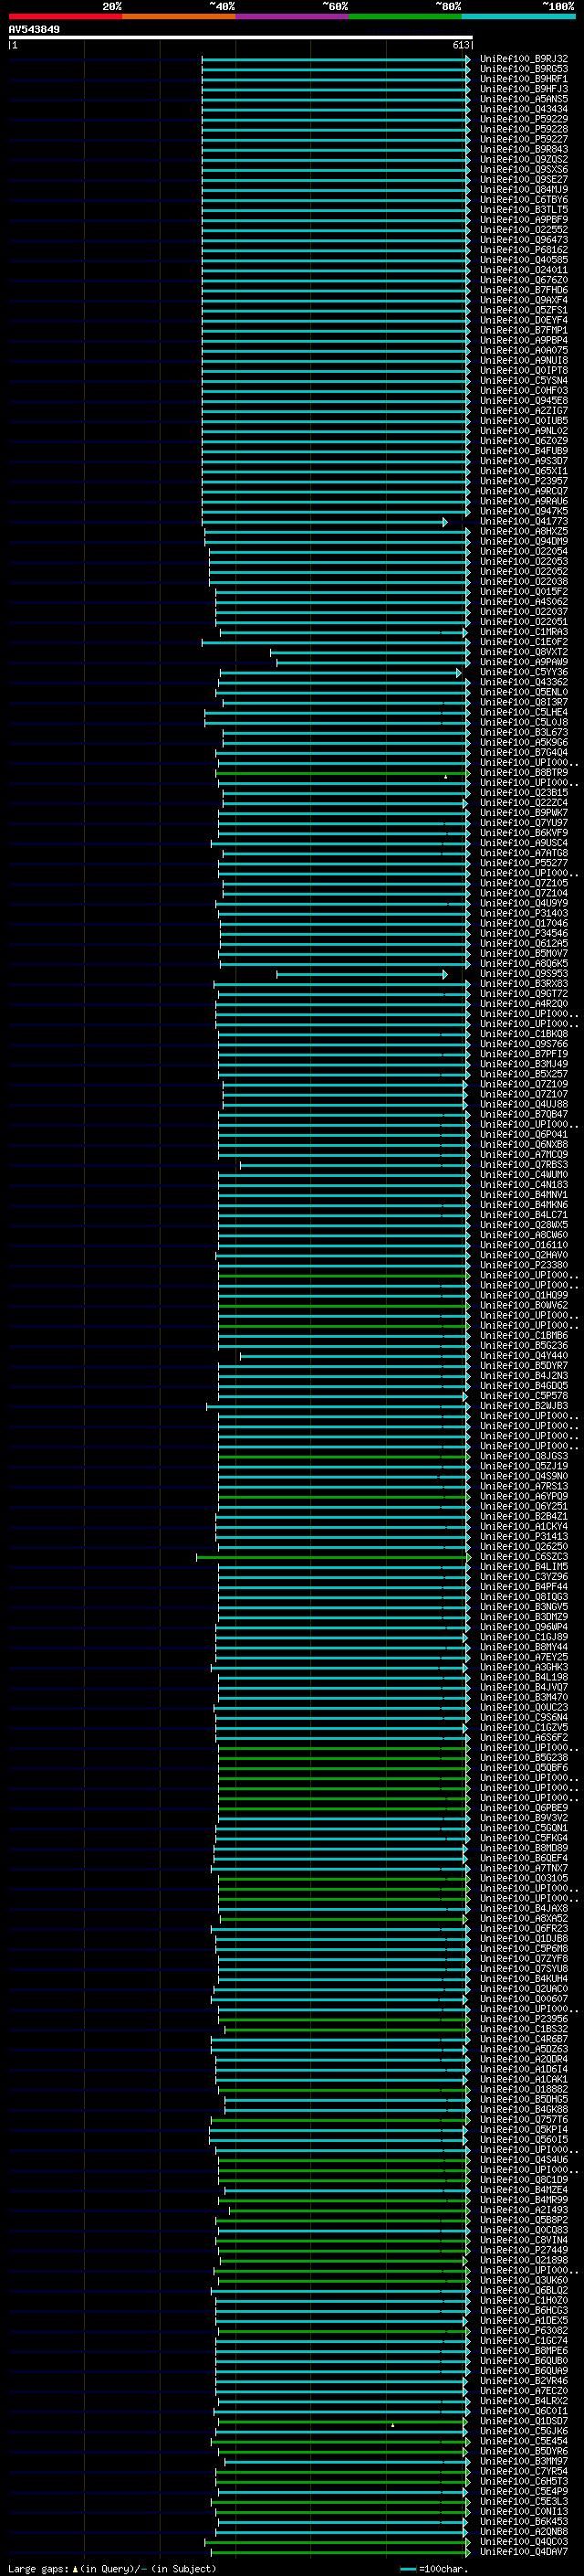Select hit label UniRef100_C7YR54
The image size is (584, 2576).
click(x=523, y=2471)
